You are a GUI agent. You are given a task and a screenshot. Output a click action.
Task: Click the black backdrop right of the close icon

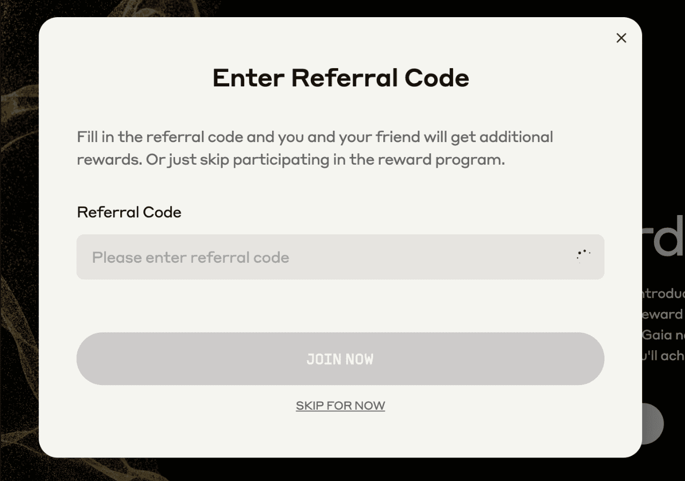665,38
